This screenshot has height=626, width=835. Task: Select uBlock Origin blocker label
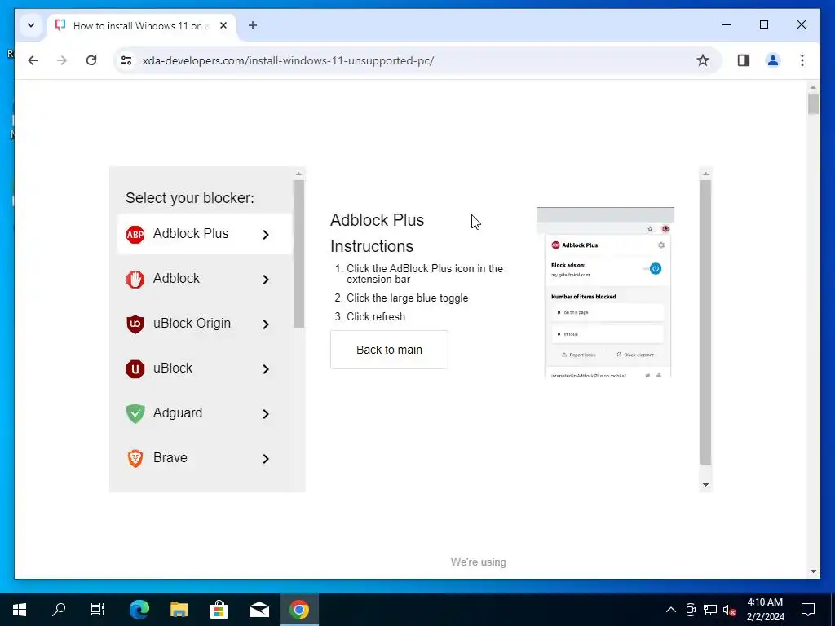(192, 323)
